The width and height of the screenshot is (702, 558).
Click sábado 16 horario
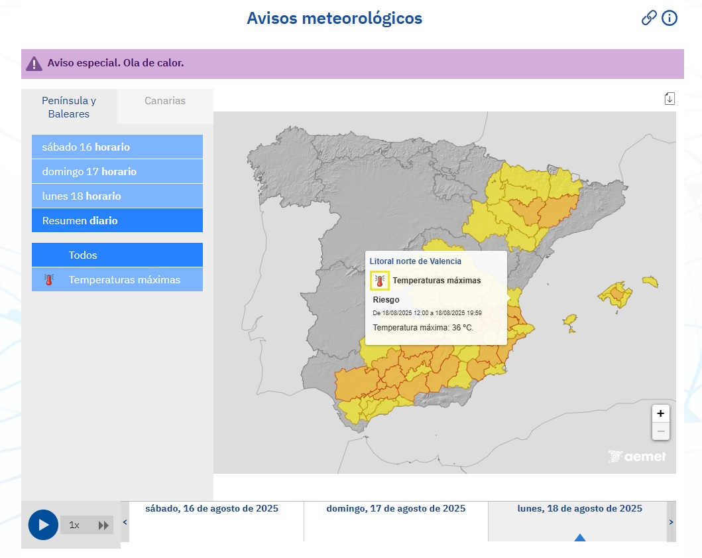[117, 147]
